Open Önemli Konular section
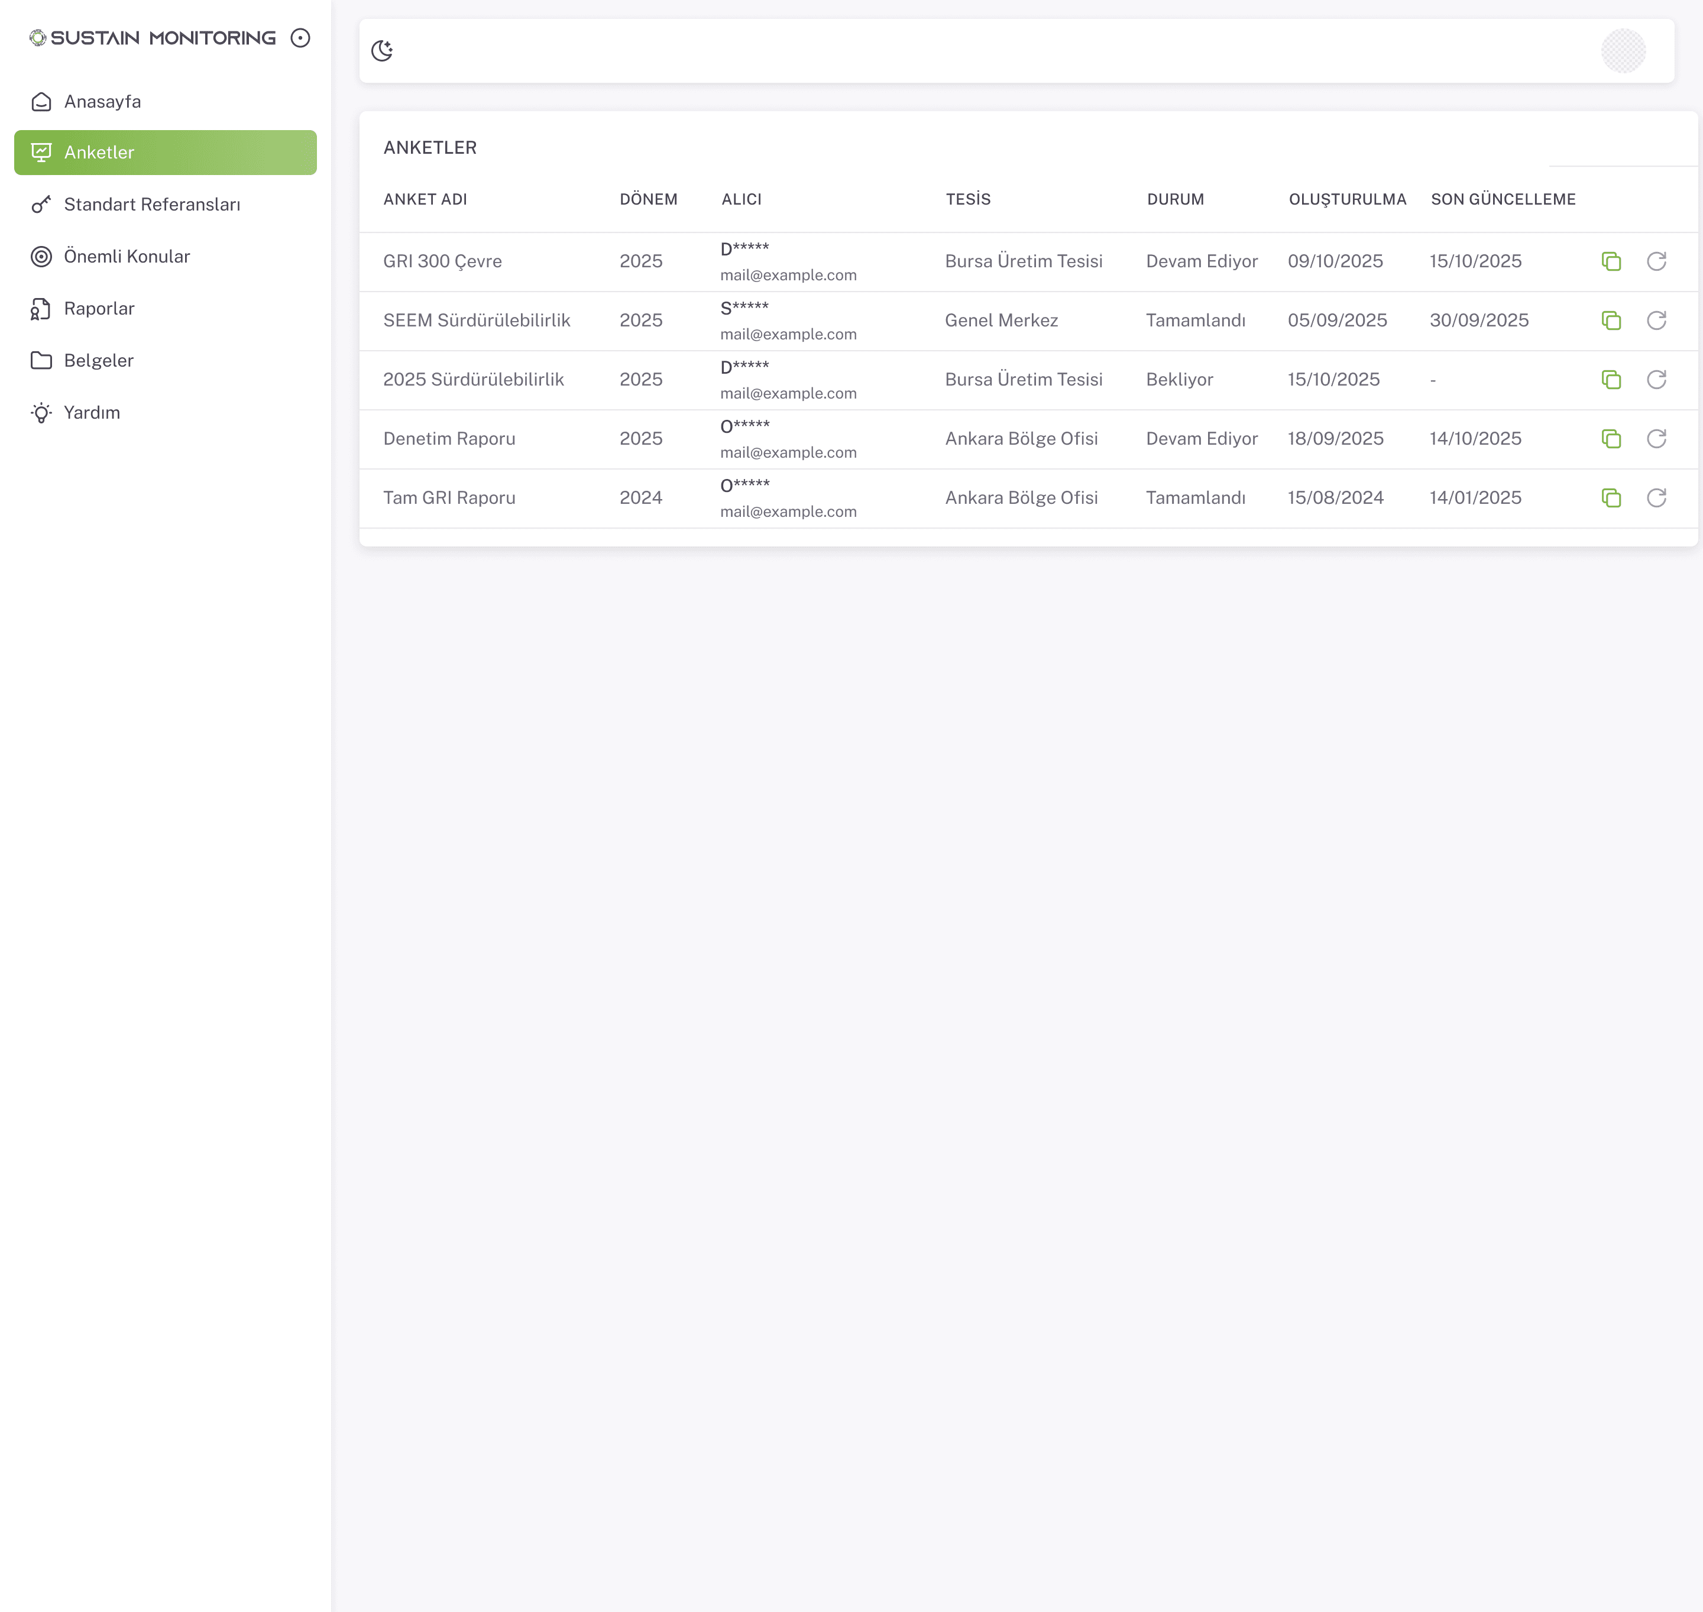This screenshot has height=1612, width=1703. click(x=127, y=256)
